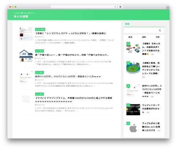Open rank 4 credit card thumbnail
The height and width of the screenshot is (149, 177).
(x=133, y=110)
